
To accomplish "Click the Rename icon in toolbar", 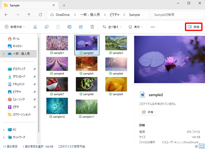I will [x=69, y=27].
